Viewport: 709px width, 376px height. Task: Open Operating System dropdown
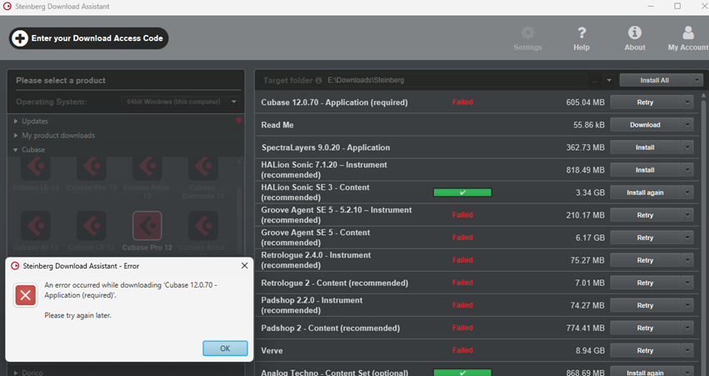pos(181,102)
